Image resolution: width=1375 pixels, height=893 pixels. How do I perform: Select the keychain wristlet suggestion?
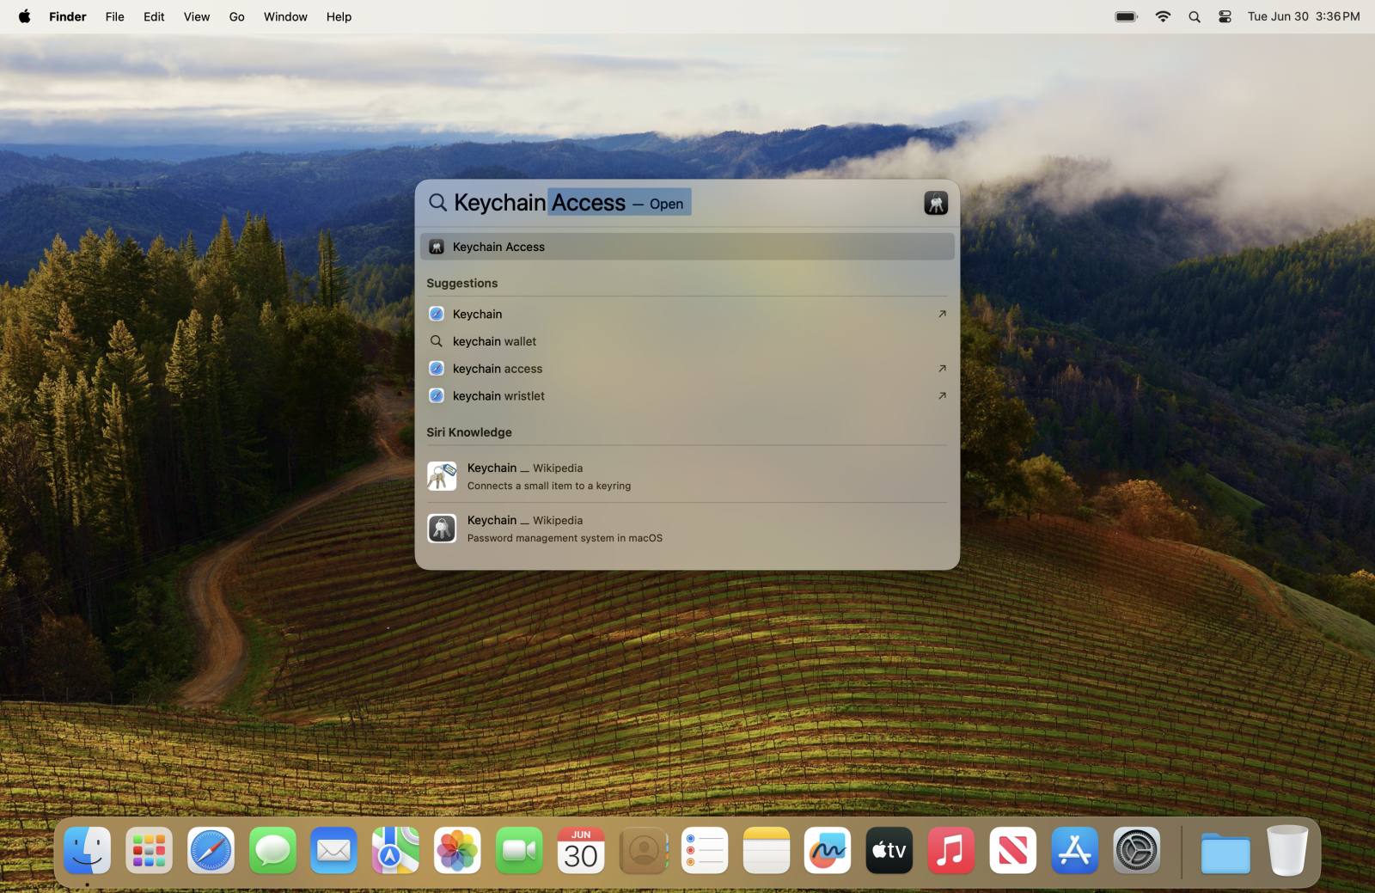click(687, 396)
